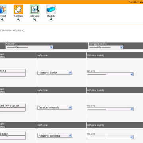Open the Reklamní portrét category dropdown

coord(55,73)
